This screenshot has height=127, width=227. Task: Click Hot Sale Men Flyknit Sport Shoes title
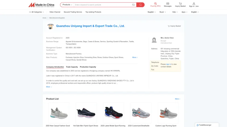pos(86,126)
